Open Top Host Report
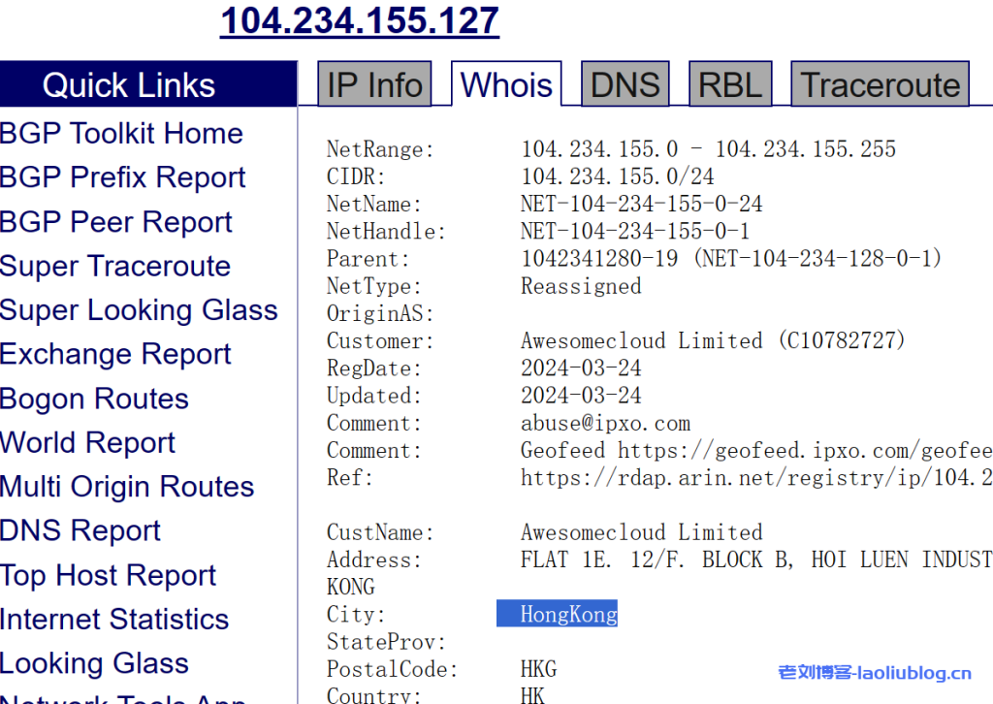 point(108,575)
